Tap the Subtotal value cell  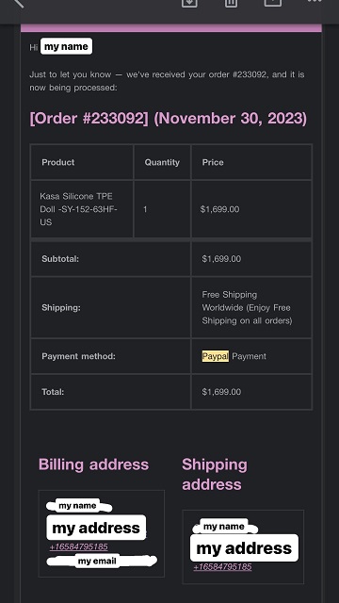[251, 259]
